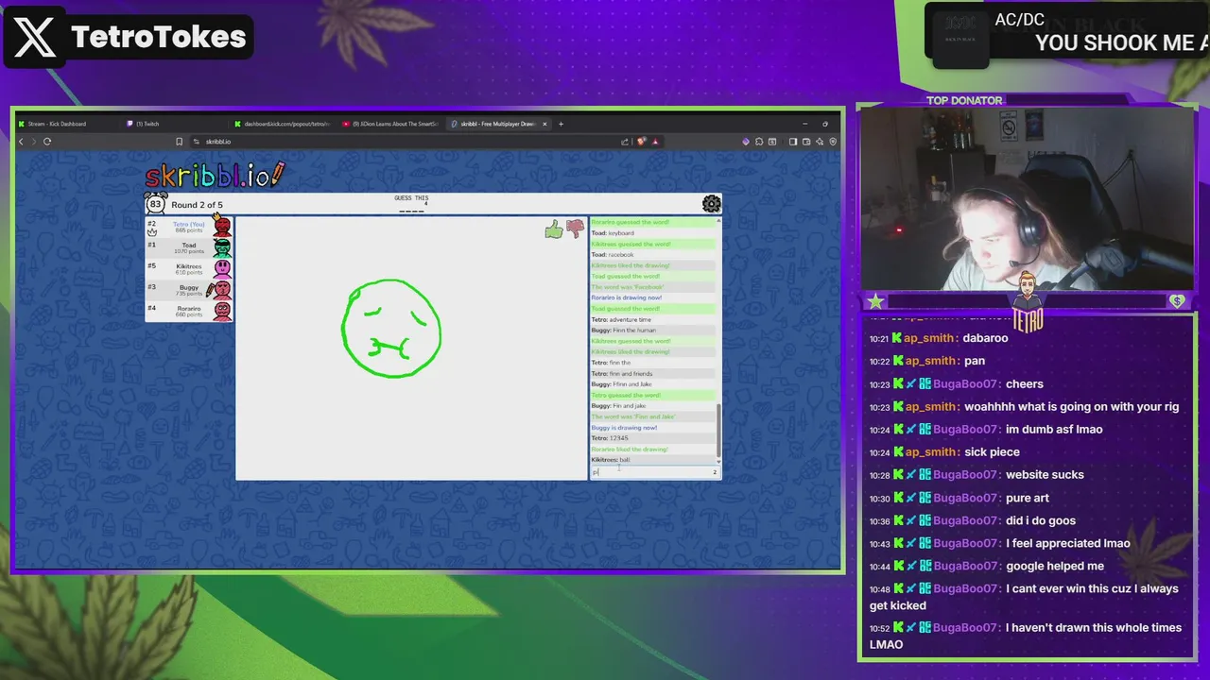Viewport: 1210px width, 680px height.
Task: Open the browser wallet icon
Action: [806, 142]
